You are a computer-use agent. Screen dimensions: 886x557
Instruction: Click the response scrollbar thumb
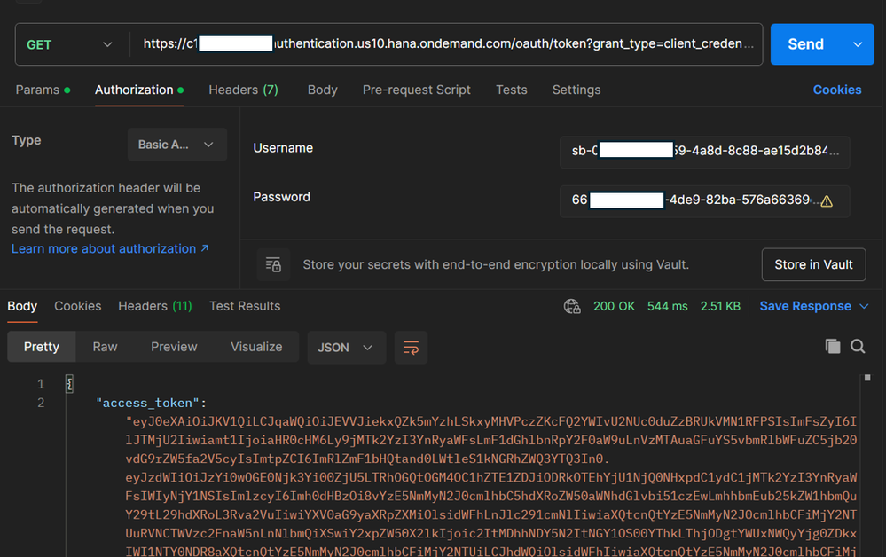click(x=867, y=378)
